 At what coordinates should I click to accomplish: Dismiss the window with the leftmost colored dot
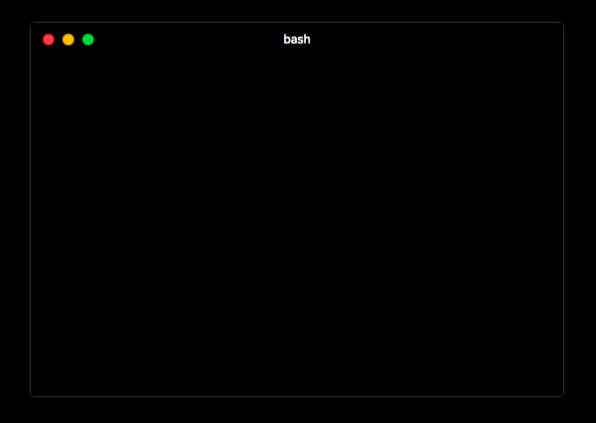pyautogui.click(x=49, y=40)
